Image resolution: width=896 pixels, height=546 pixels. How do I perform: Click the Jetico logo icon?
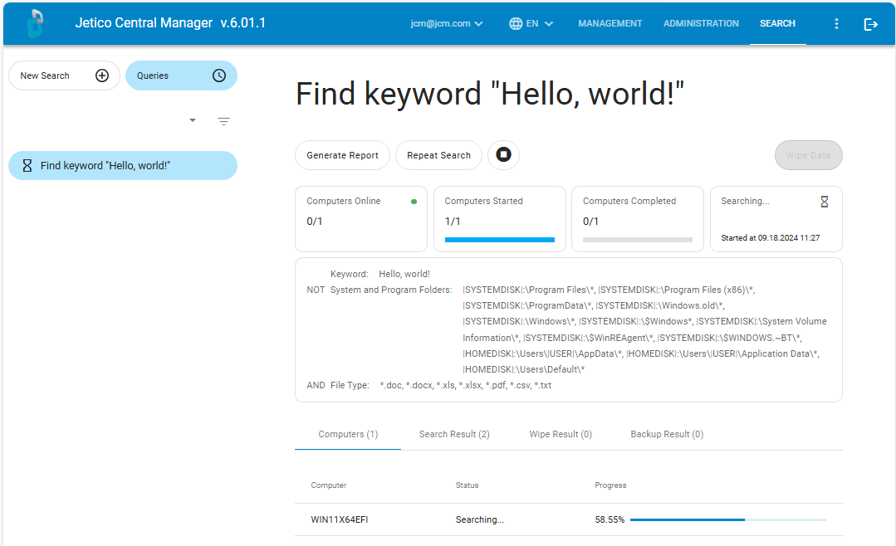point(36,23)
